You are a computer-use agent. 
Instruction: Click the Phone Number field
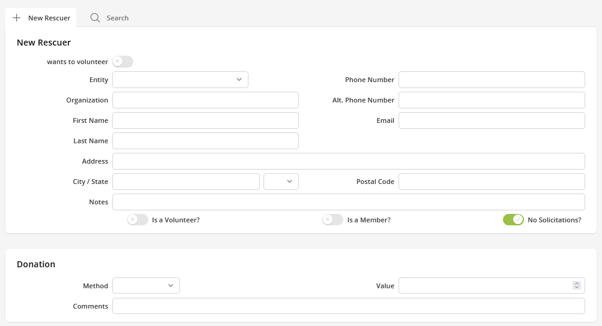492,80
